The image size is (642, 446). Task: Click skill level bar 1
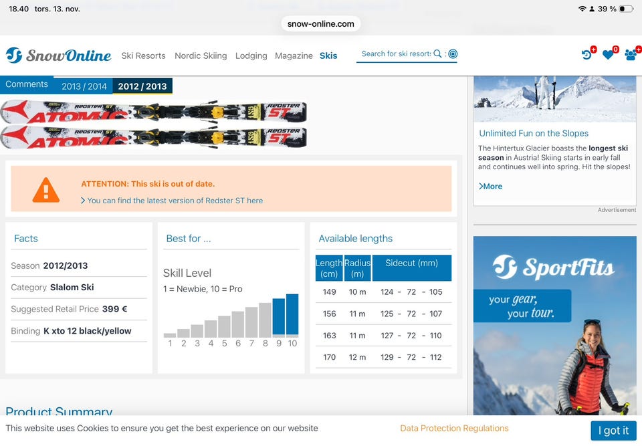click(170, 335)
